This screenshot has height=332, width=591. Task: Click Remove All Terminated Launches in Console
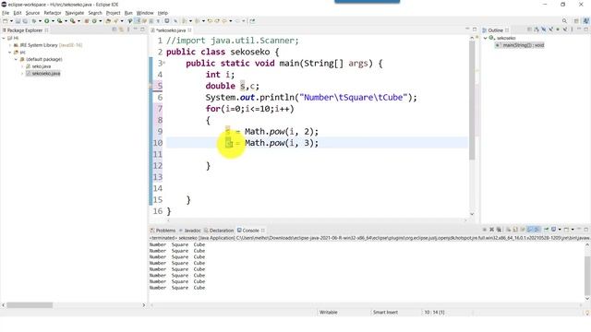click(499, 230)
